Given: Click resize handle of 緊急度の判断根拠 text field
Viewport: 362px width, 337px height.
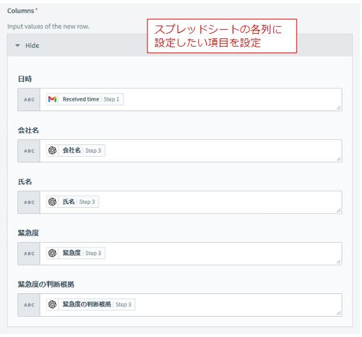Looking at the screenshot, I should click(339, 313).
